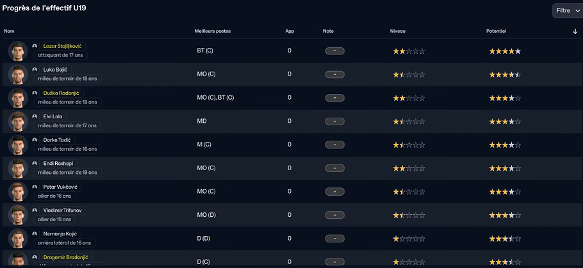Click person icon beside Vladimir Trifunov
The image size is (583, 268).
point(35,210)
